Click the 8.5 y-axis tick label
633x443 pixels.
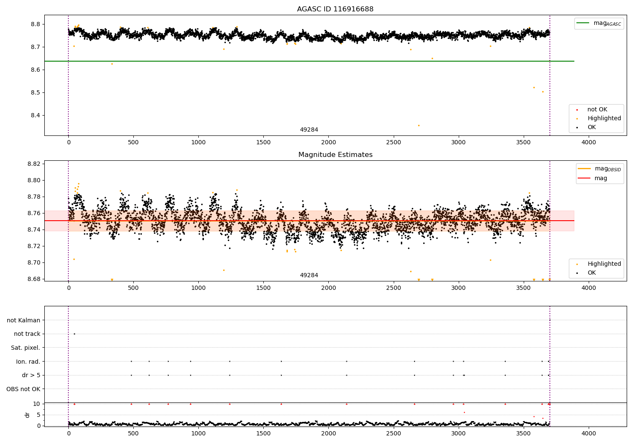(35, 92)
